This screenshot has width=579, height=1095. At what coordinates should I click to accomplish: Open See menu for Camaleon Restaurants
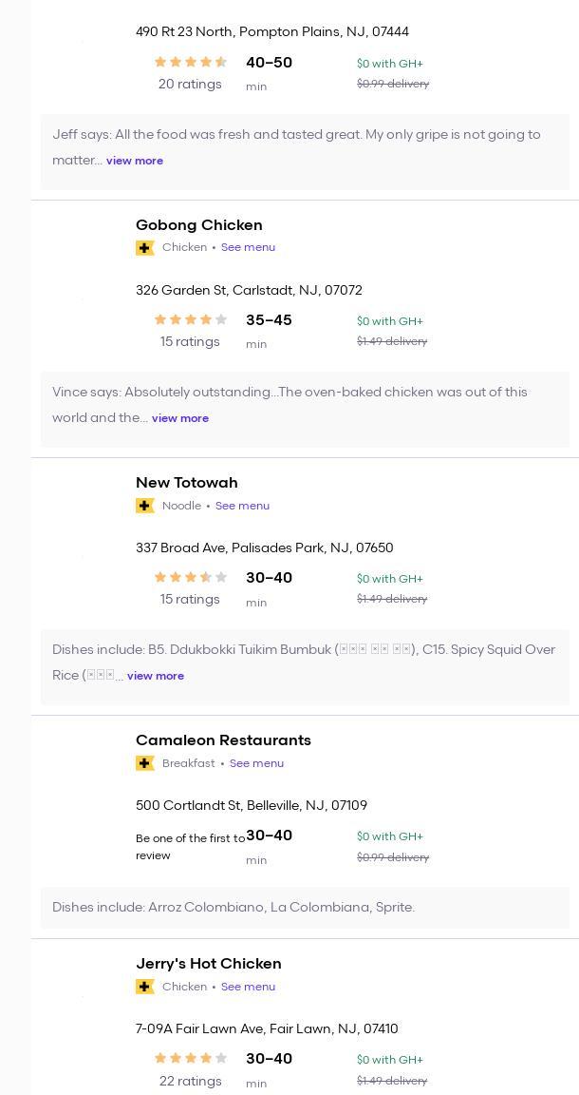click(x=256, y=763)
